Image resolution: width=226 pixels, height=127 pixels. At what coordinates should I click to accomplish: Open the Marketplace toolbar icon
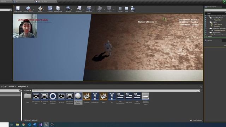[58, 9]
